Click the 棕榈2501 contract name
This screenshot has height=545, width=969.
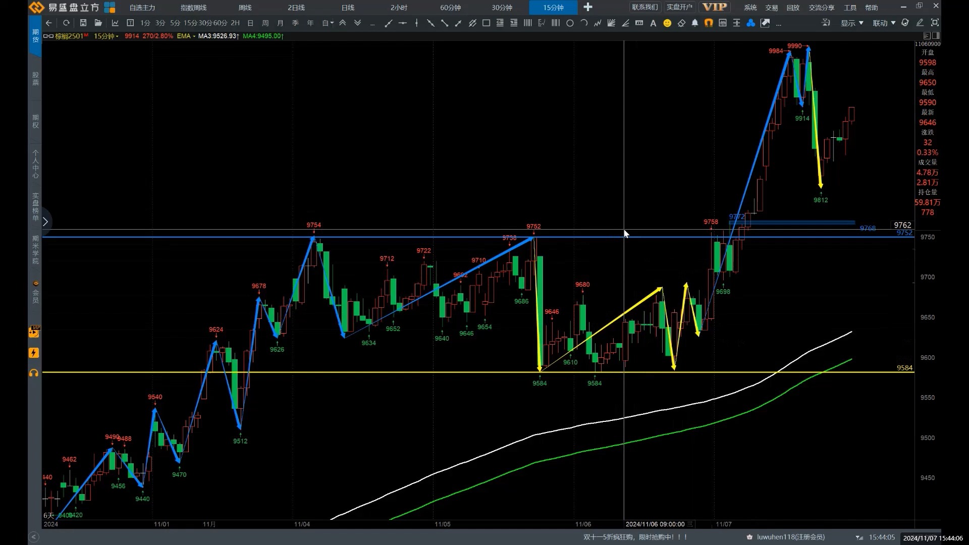coord(69,36)
